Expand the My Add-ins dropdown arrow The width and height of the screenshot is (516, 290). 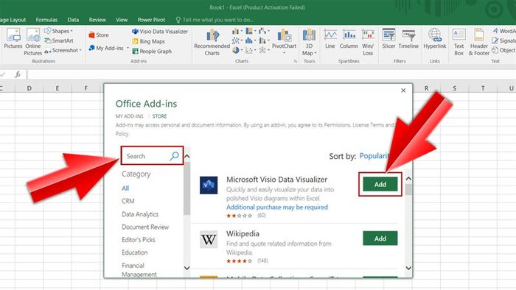pyautogui.click(x=128, y=49)
